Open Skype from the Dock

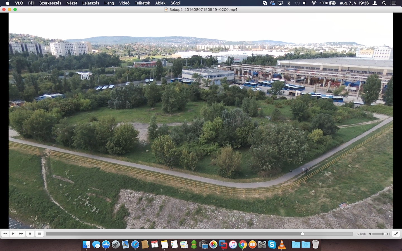(x=272, y=245)
